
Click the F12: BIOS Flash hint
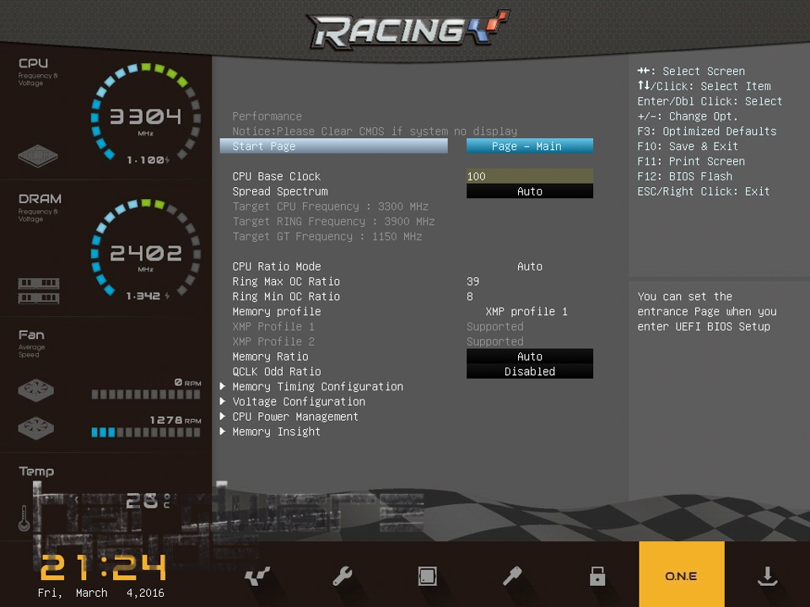pos(684,176)
